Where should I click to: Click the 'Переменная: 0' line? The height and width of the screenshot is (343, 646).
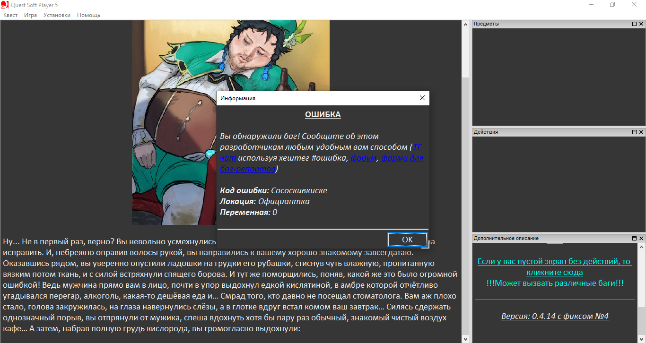tap(248, 212)
